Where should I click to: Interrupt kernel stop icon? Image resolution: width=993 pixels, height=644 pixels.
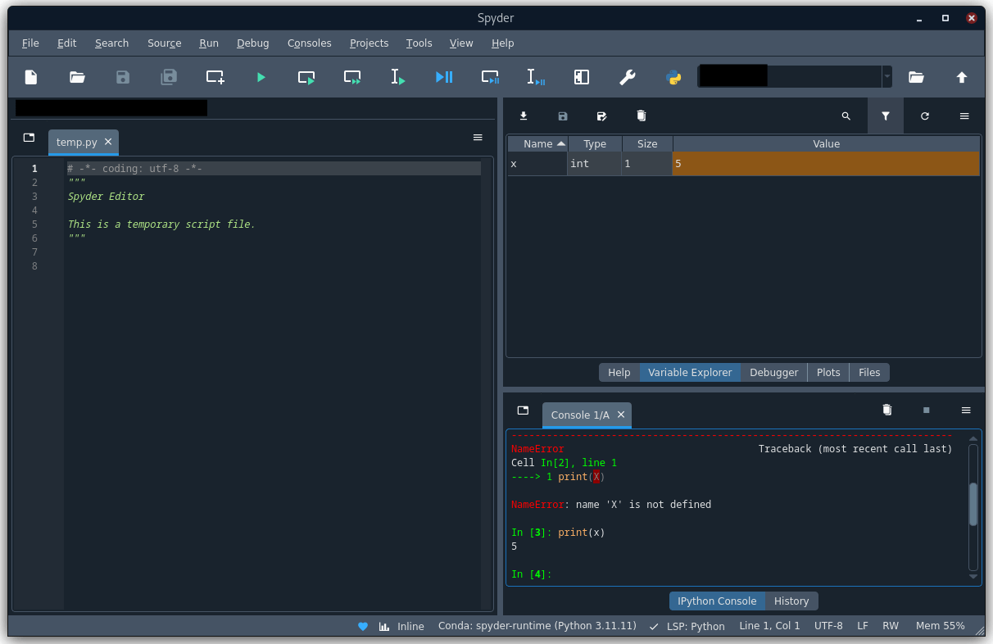click(927, 410)
